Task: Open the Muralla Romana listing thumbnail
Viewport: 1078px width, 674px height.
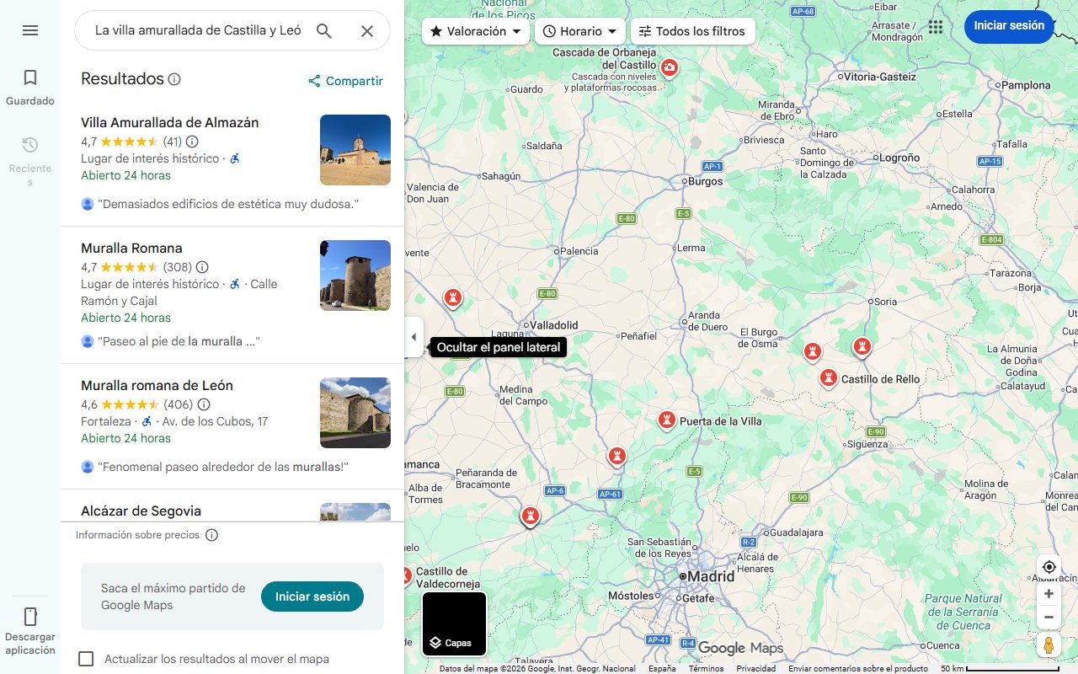Action: 355,275
